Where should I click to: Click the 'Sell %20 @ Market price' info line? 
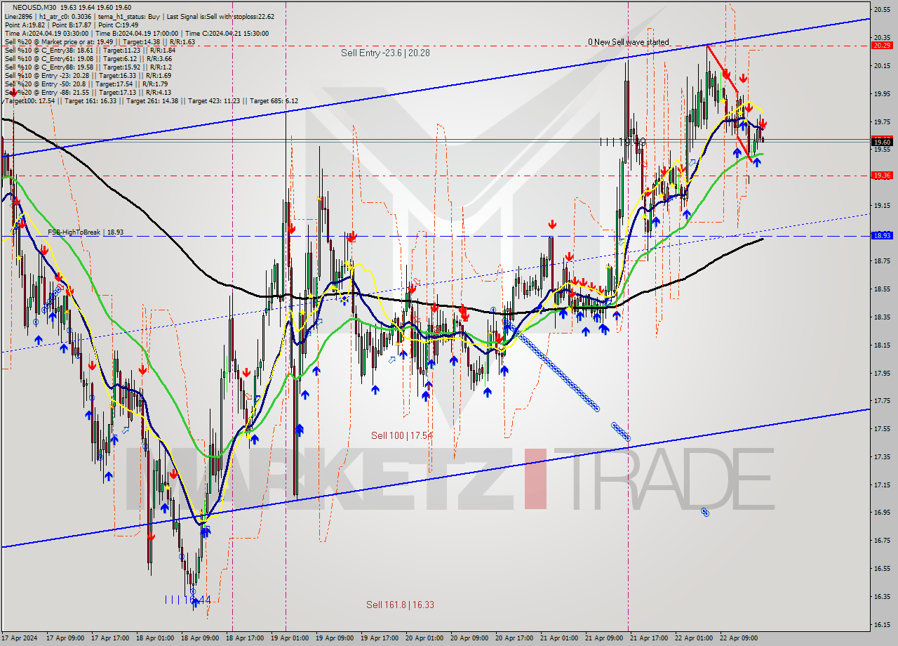coord(99,41)
